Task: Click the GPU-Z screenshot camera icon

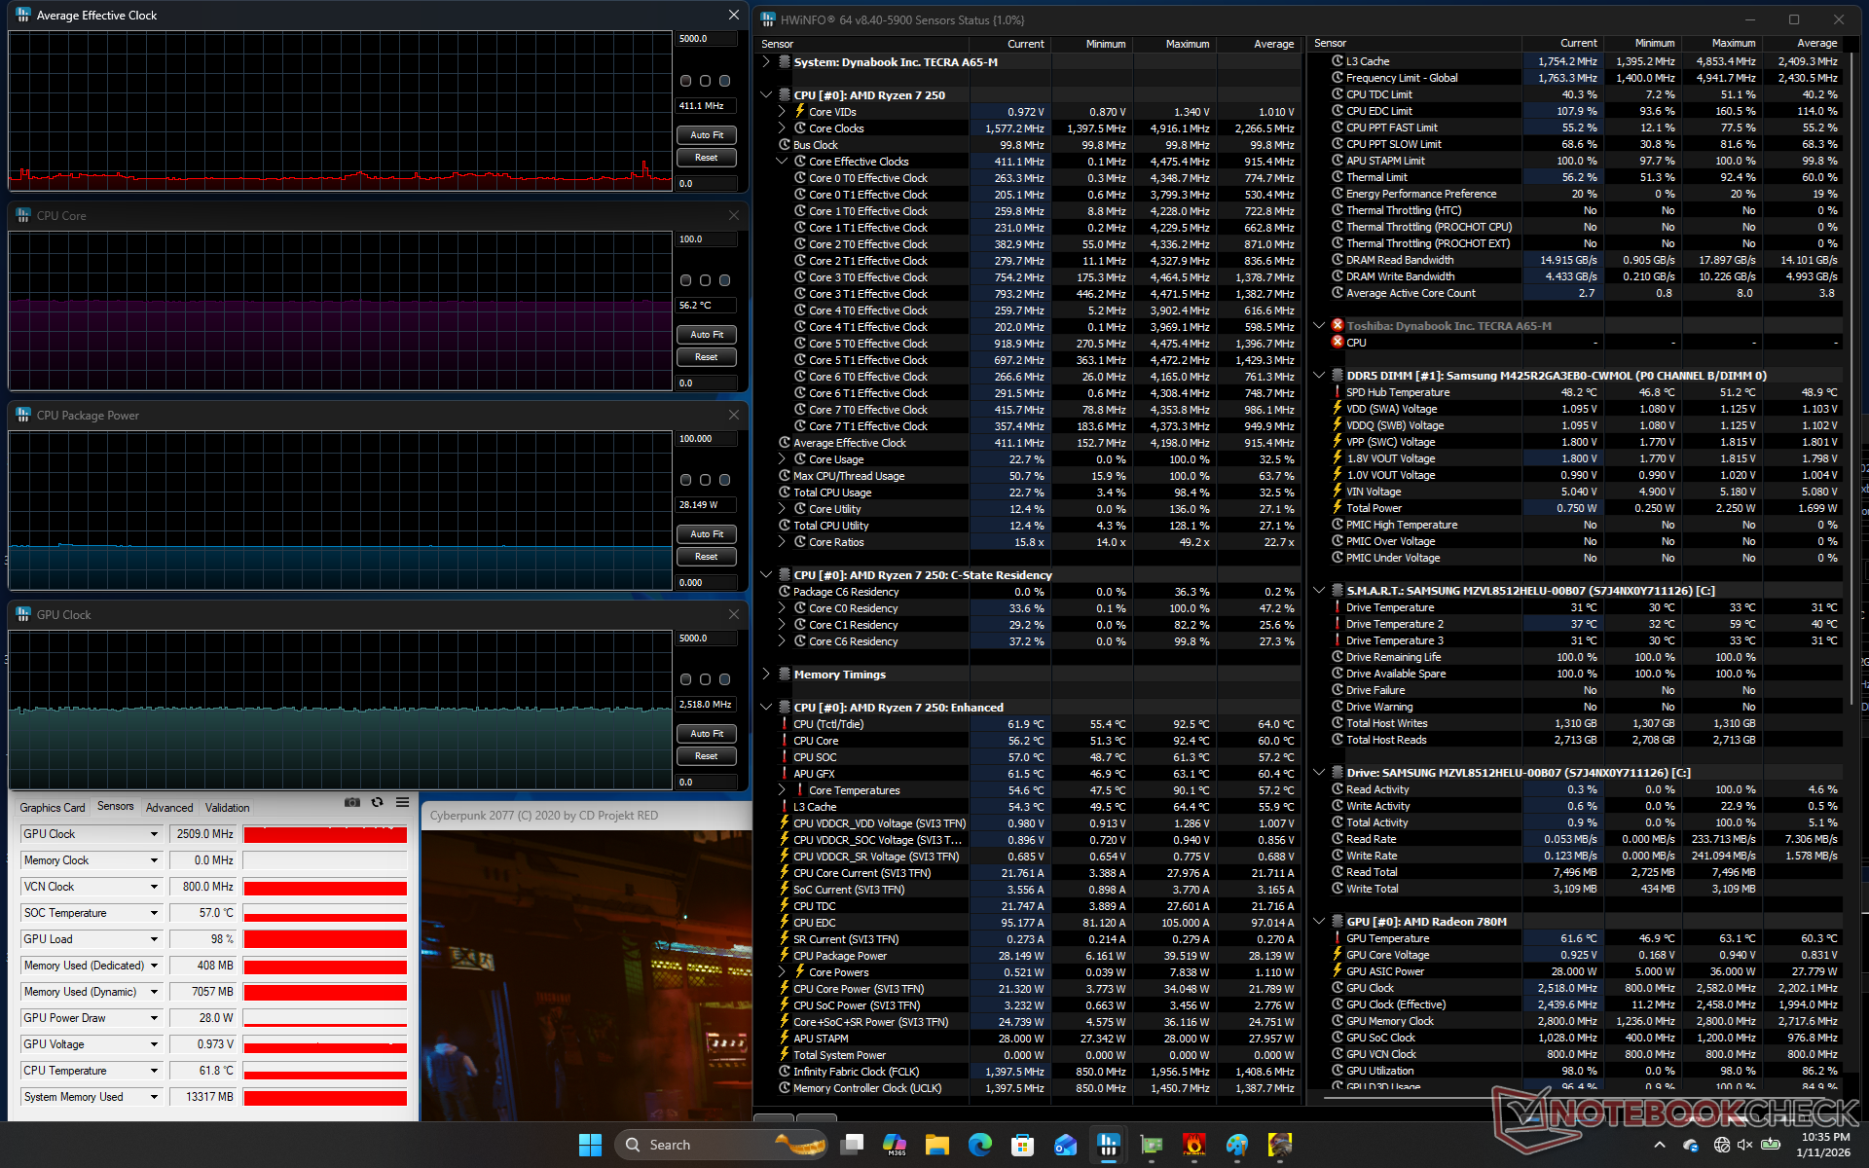Action: [352, 803]
